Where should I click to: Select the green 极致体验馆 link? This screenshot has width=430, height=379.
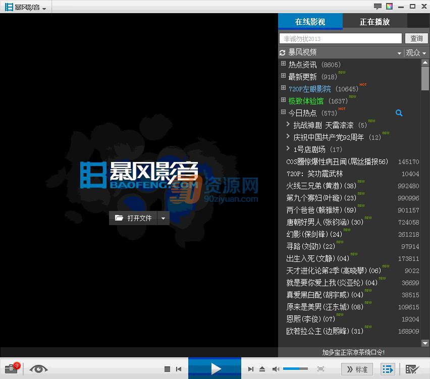[x=306, y=101]
